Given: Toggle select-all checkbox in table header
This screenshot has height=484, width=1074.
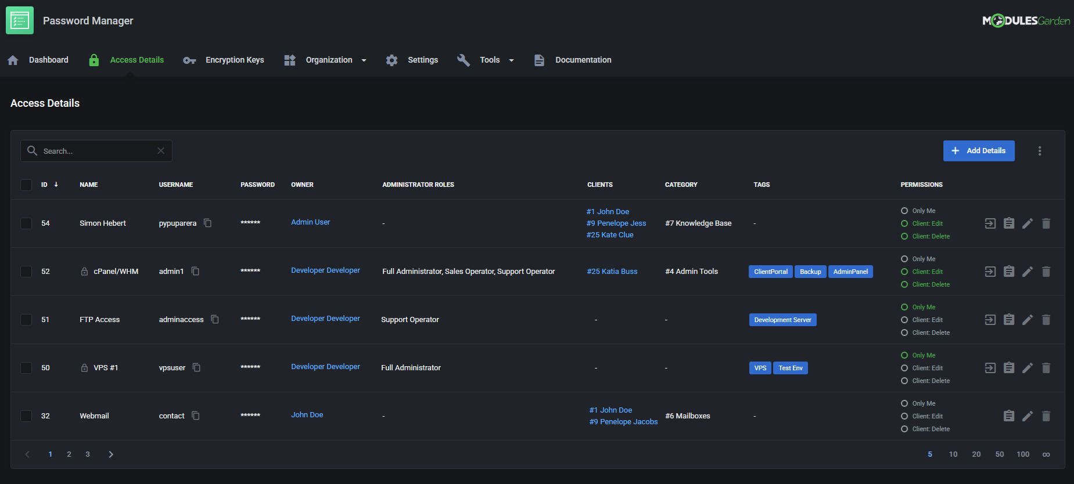Looking at the screenshot, I should [x=26, y=185].
